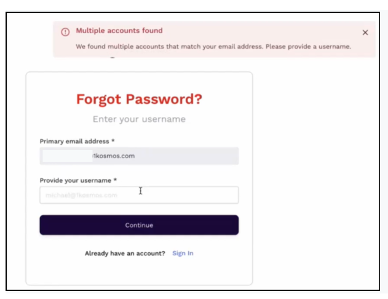The height and width of the screenshot is (299, 388).
Task: Open the Sign In link
Action: point(183,253)
